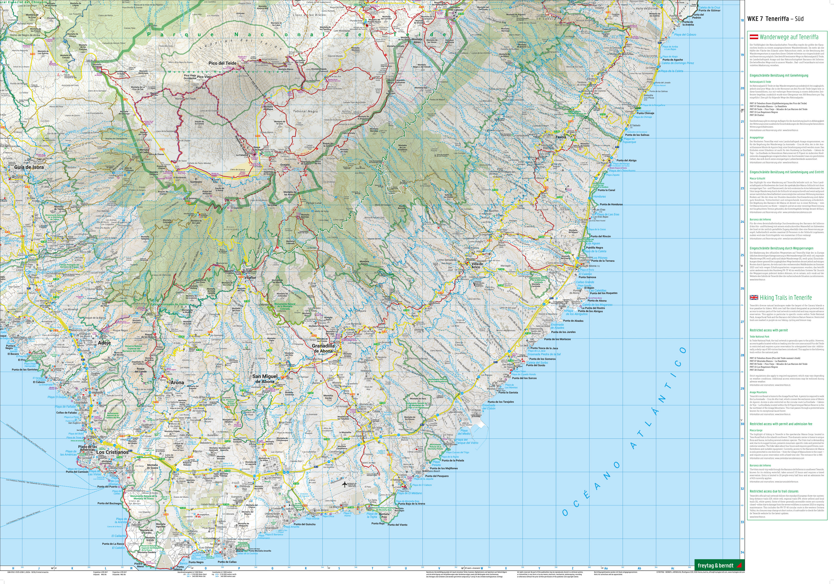
Task: Click the Arona town label
Action: tap(177, 383)
